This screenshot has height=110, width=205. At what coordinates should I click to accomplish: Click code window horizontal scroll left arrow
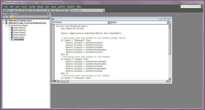[58, 81]
